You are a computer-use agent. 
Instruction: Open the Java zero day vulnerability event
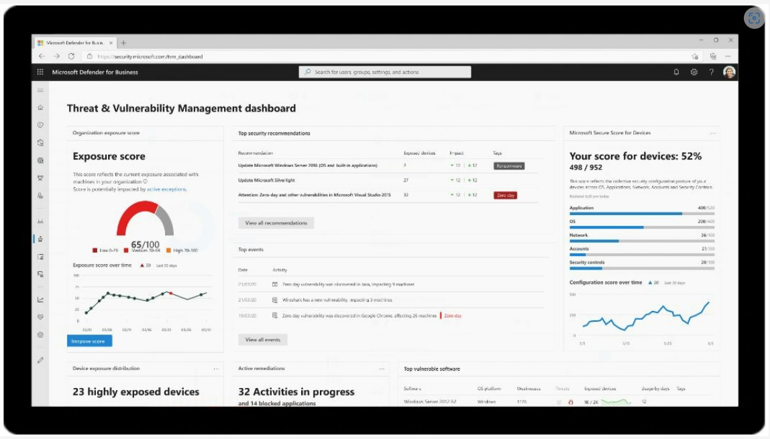click(x=348, y=284)
